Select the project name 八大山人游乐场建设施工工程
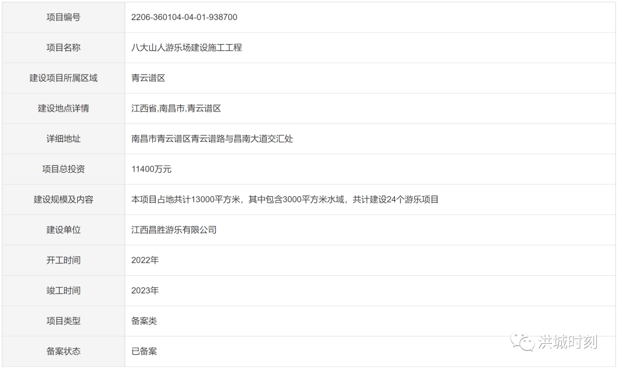The height and width of the screenshot is (369, 618). point(187,47)
